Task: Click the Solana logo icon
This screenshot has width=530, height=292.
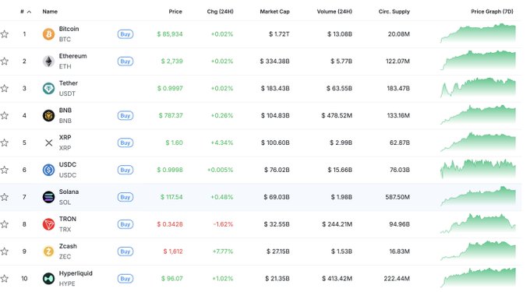Action: (x=48, y=197)
